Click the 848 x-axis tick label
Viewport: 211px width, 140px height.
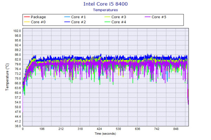click(x=176, y=129)
